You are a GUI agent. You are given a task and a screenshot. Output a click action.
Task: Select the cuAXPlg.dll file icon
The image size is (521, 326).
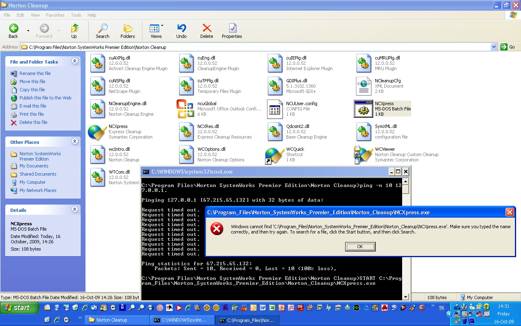(98, 63)
